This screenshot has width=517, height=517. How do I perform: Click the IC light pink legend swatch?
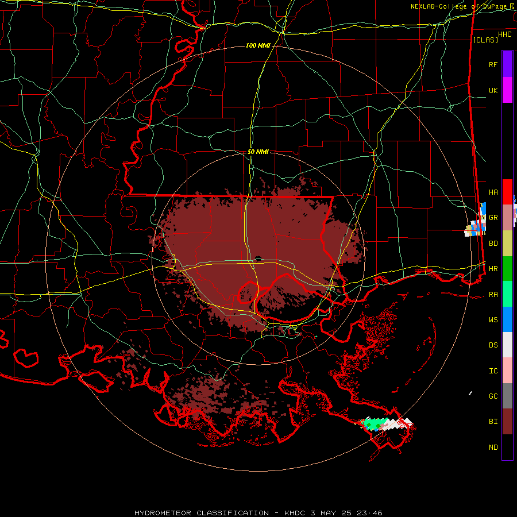(x=507, y=371)
